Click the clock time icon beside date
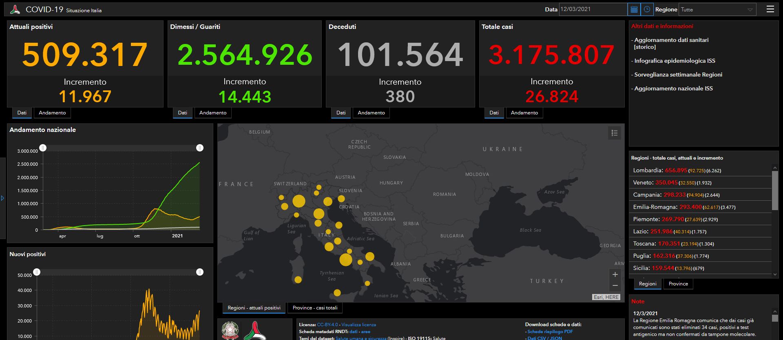 click(x=647, y=9)
